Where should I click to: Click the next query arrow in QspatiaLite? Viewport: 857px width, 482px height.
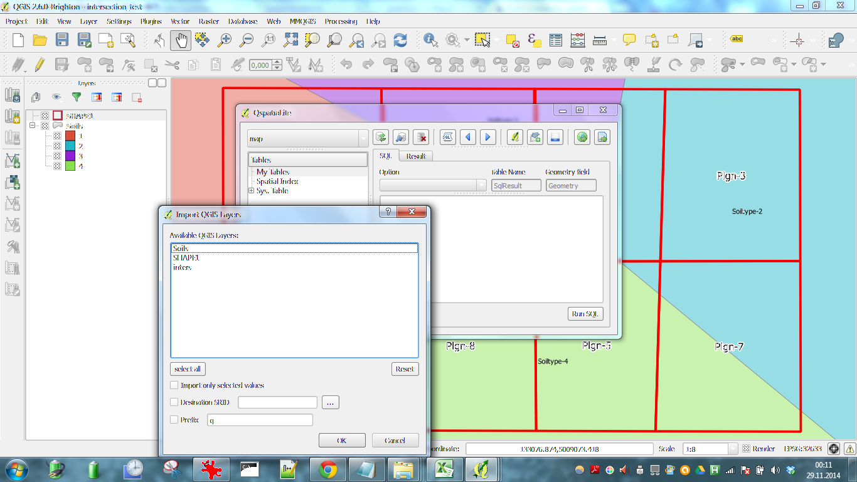click(487, 137)
